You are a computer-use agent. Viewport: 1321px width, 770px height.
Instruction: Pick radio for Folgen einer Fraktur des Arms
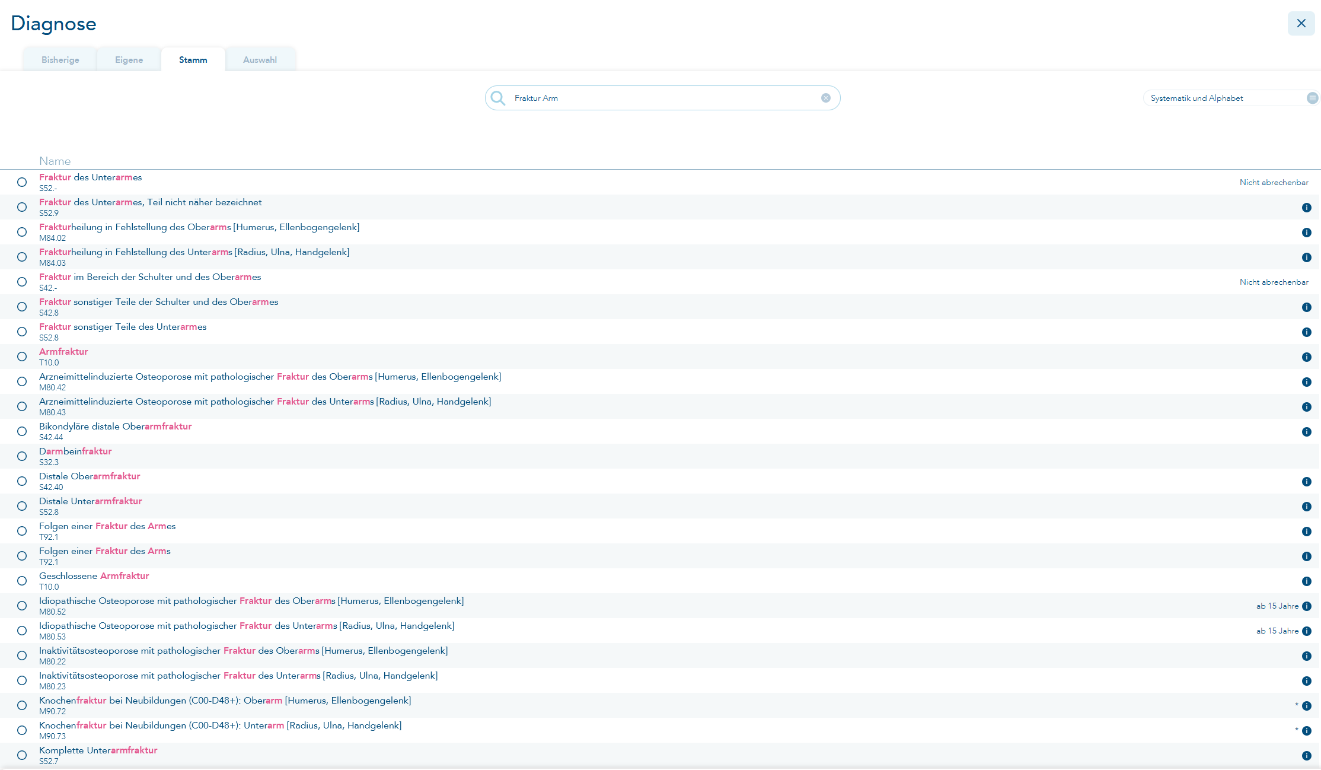click(x=22, y=556)
